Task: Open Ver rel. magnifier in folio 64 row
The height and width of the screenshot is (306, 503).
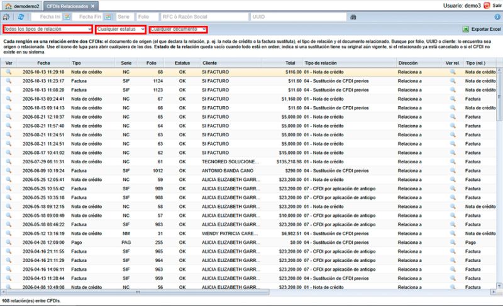Action: point(453,126)
